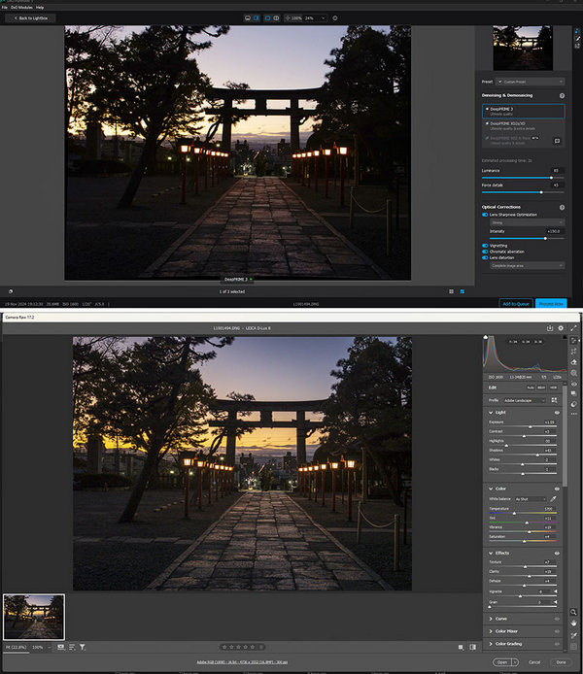Click the filmstrip filter funnel icon

[82, 646]
